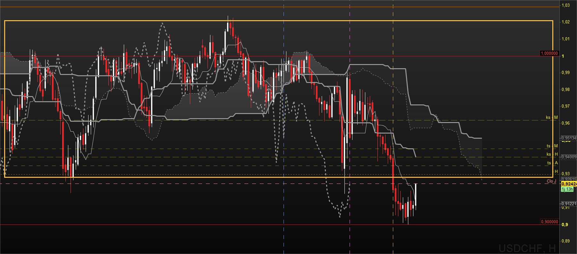Click the red 0,900000 price line label
Image resolution: width=577 pixels, height=254 pixels.
(x=549, y=222)
